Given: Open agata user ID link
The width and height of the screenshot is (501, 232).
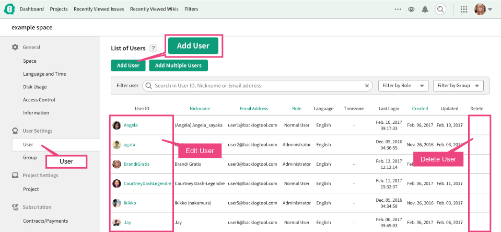Looking at the screenshot, I should click(130, 145).
